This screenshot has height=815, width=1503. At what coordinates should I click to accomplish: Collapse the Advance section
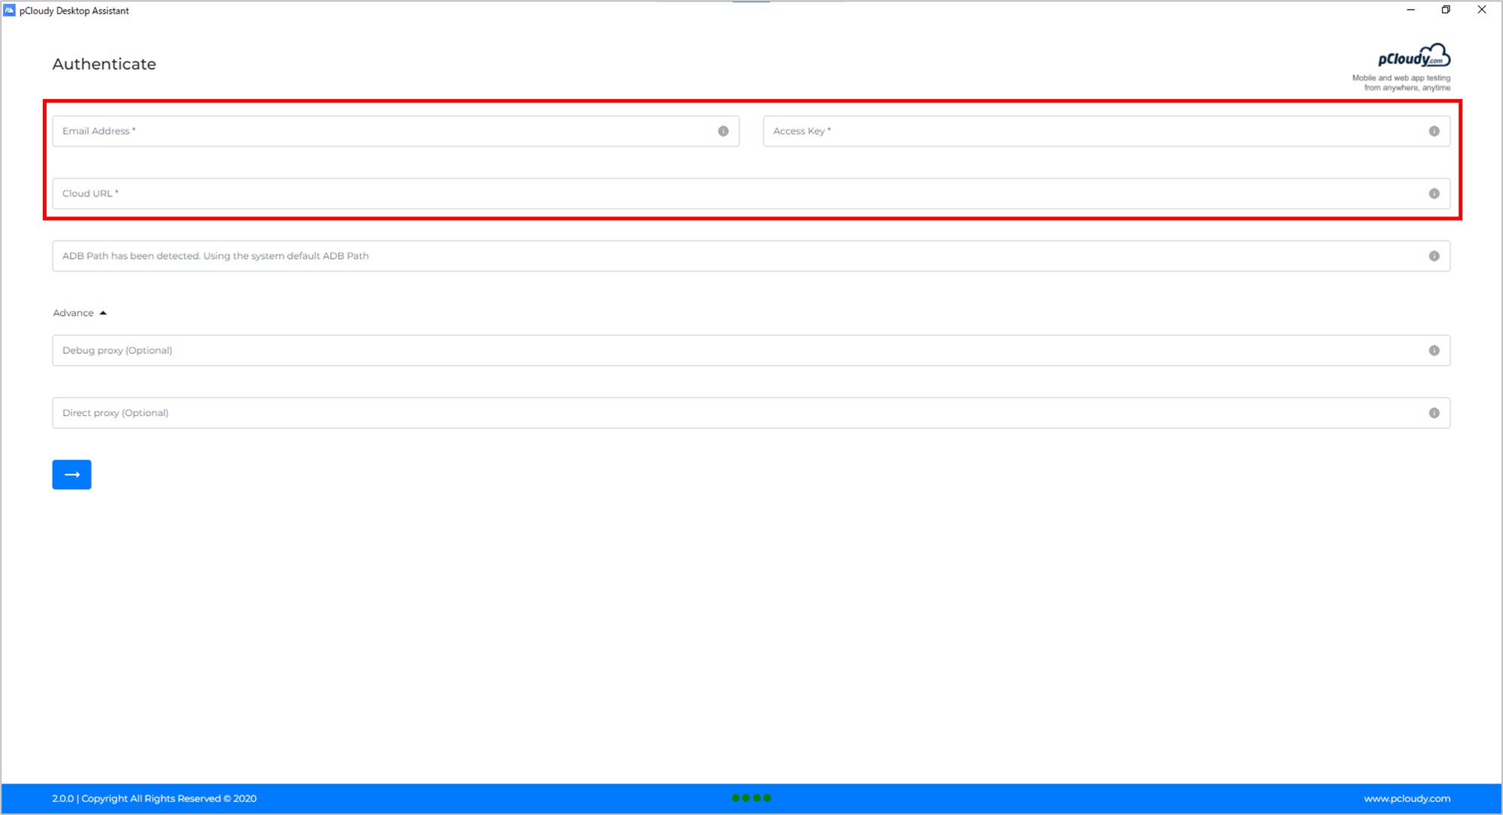click(80, 312)
